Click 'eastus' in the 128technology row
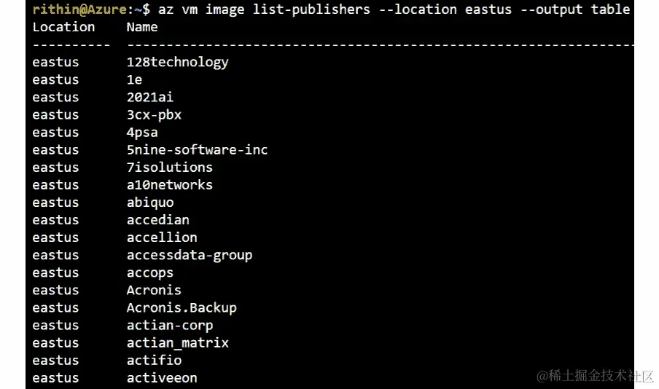The image size is (659, 389). tap(56, 62)
